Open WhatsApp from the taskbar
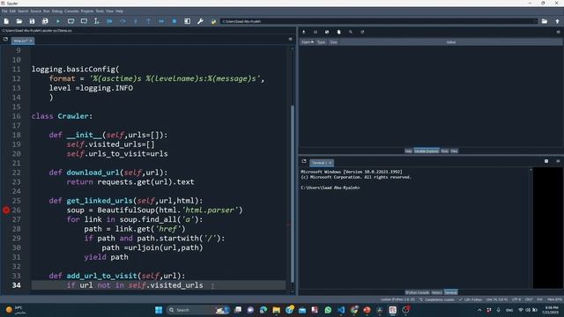The width and height of the screenshot is (564, 317). point(328,310)
